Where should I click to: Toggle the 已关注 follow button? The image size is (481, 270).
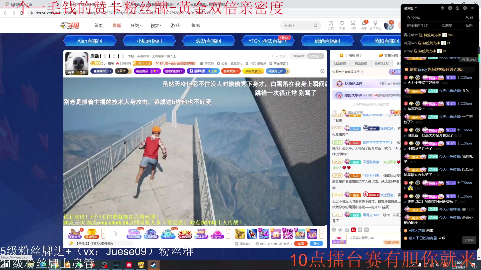coord(316,56)
